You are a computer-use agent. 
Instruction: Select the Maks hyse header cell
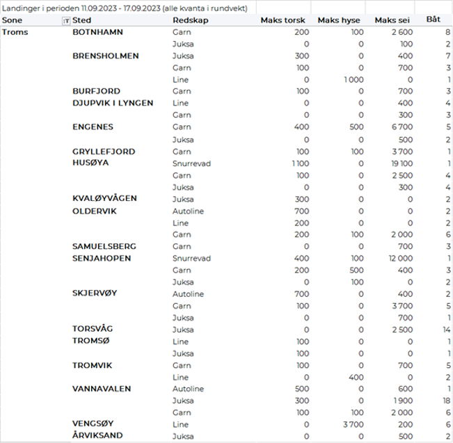340,21
